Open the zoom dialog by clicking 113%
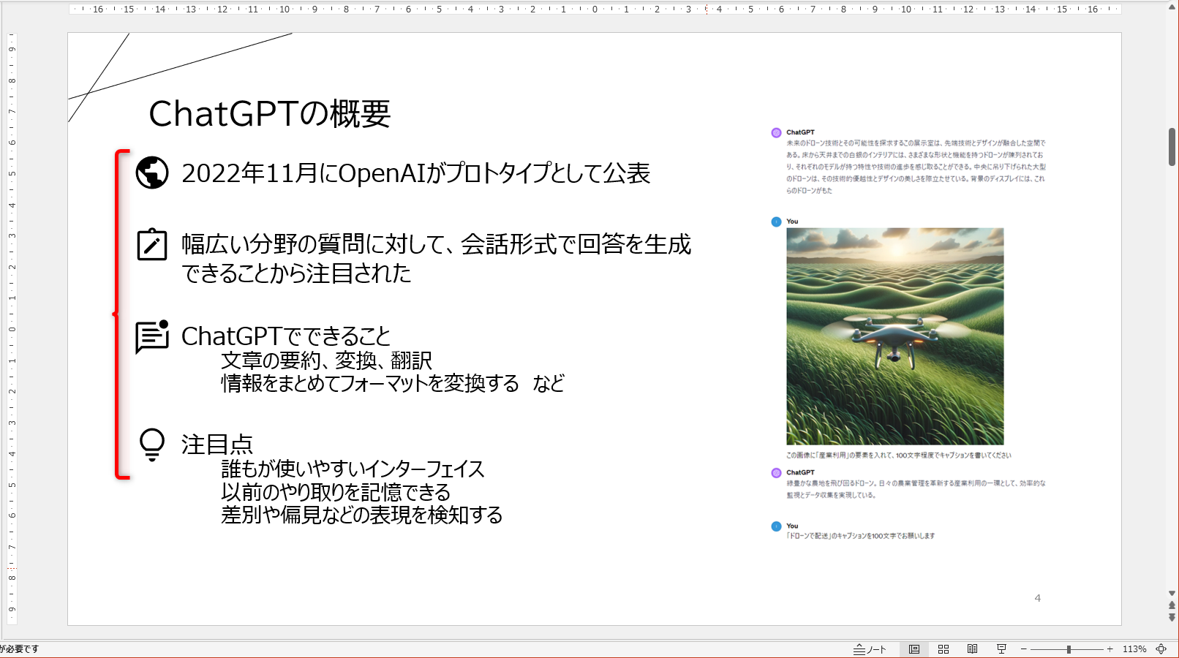Viewport: 1179px width, 658px height. [1133, 648]
